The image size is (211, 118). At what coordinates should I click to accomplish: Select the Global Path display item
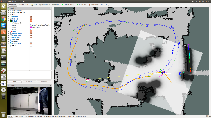[17, 44]
